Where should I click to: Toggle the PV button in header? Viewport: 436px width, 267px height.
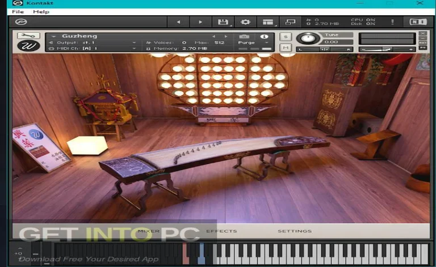tap(422, 48)
